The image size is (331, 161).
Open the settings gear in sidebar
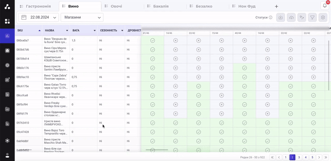(7, 140)
